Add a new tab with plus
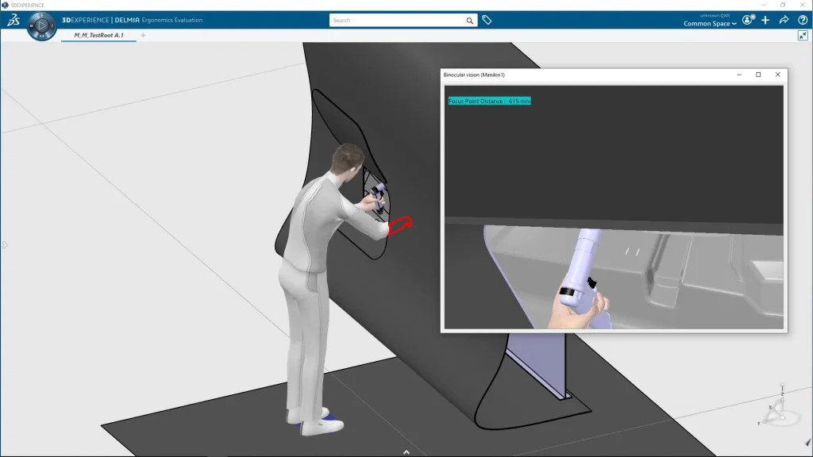The image size is (813, 457). [x=143, y=36]
